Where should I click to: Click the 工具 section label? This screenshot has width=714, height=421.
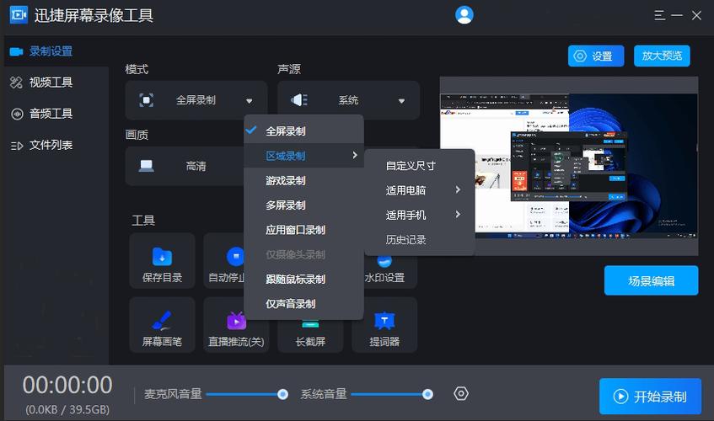143,221
